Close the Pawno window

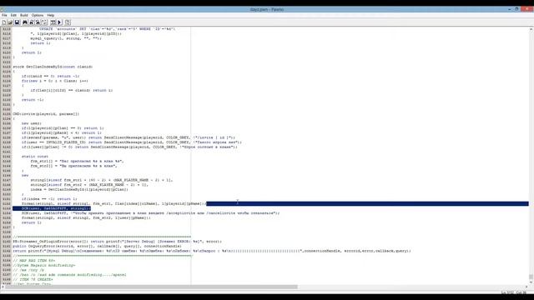[x=527, y=9]
